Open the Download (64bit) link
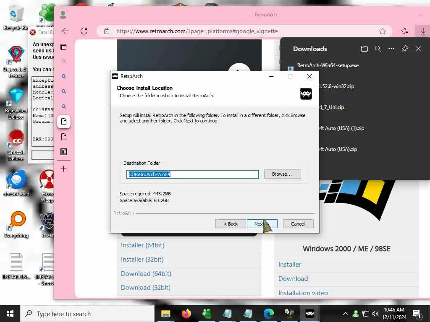The width and height of the screenshot is (430, 322). tap(146, 273)
